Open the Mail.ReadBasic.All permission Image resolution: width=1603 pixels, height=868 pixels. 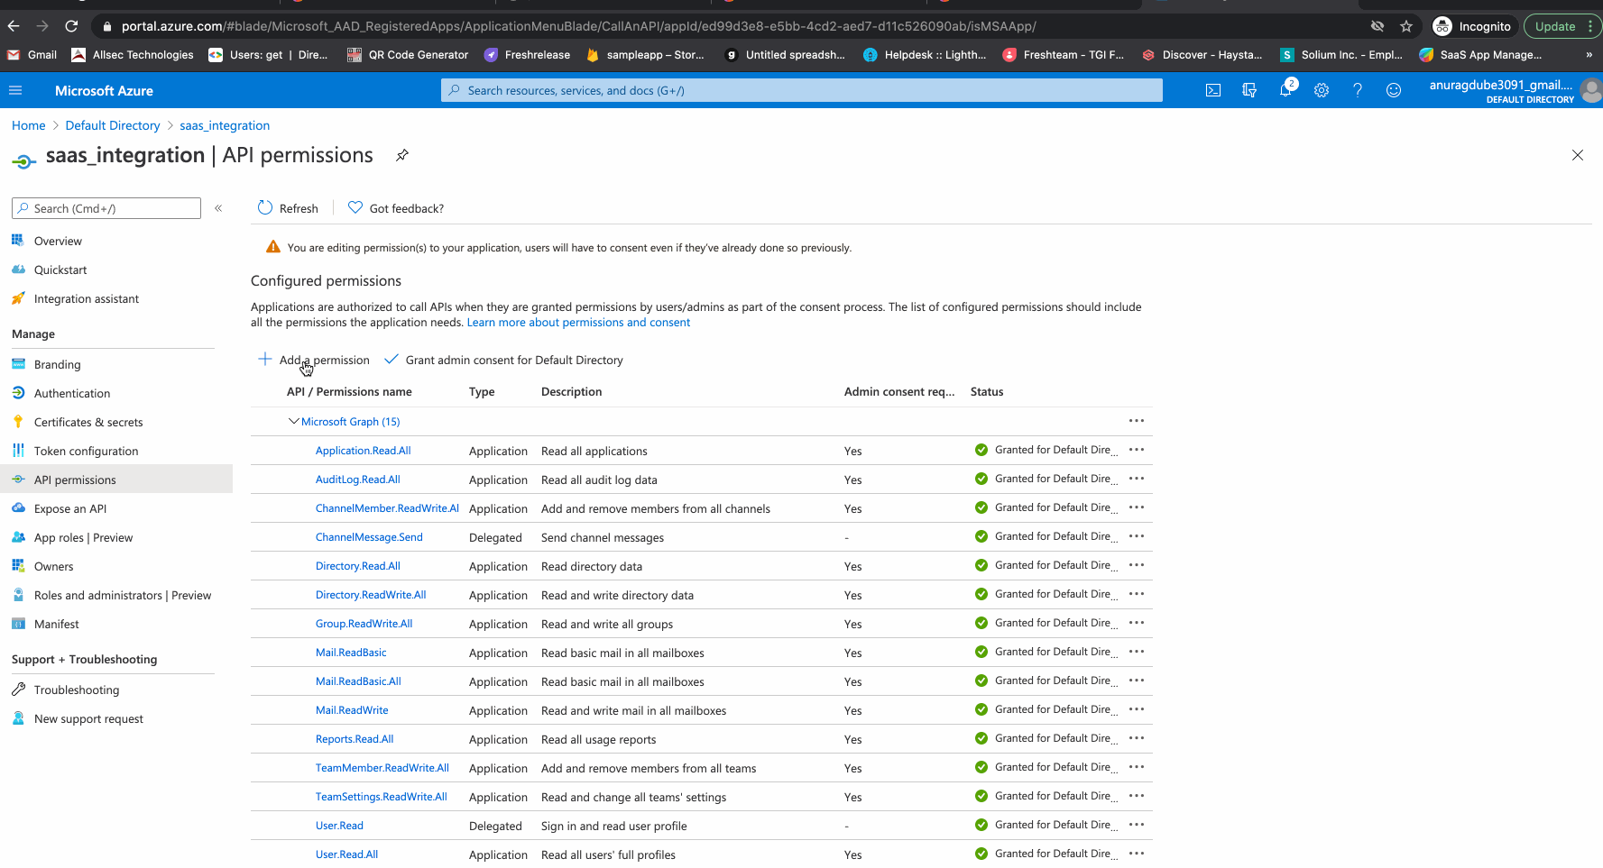coord(358,681)
